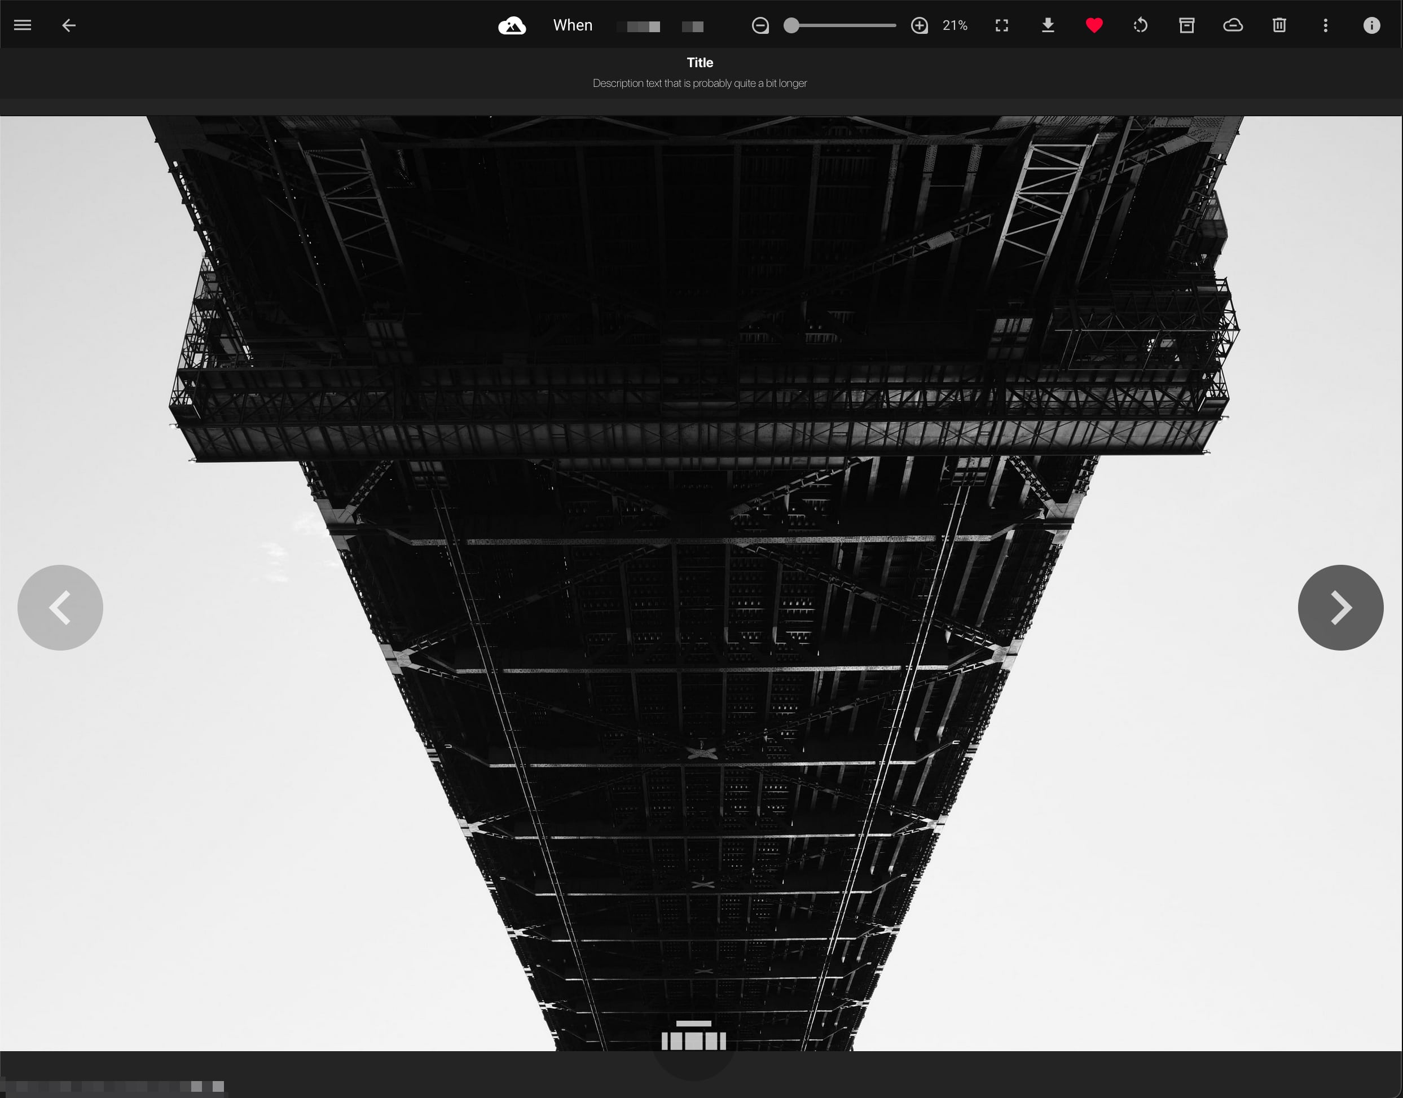The width and height of the screenshot is (1403, 1098).
Task: Click the cloud photo app logo
Action: tap(512, 26)
